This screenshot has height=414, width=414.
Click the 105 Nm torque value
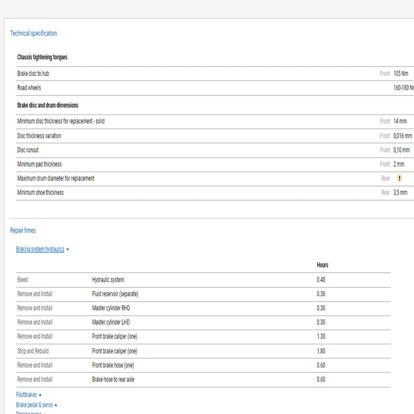[x=400, y=74]
